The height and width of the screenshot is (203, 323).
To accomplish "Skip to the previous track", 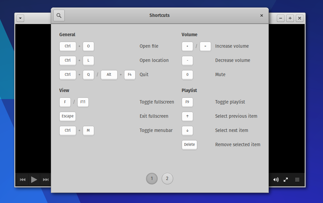I will pos(22,180).
